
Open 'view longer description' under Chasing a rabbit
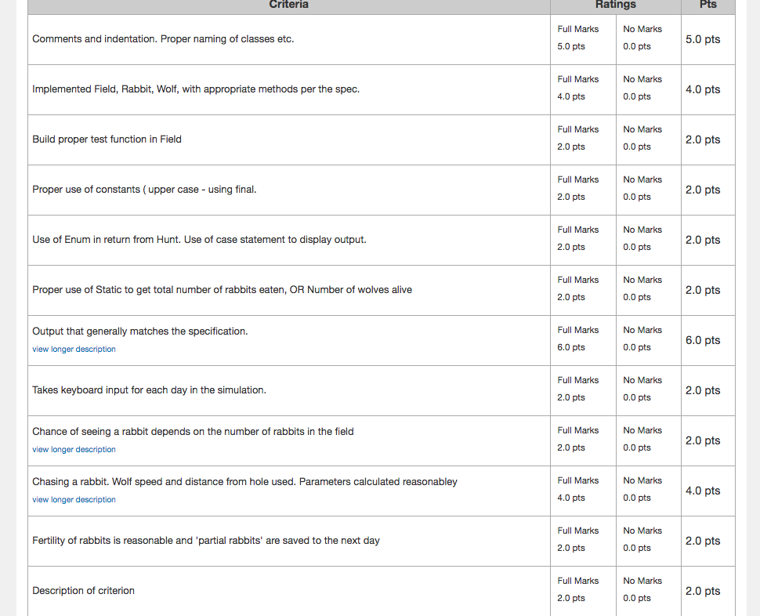74,500
